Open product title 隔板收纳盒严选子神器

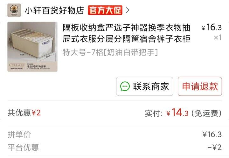coord(127,33)
